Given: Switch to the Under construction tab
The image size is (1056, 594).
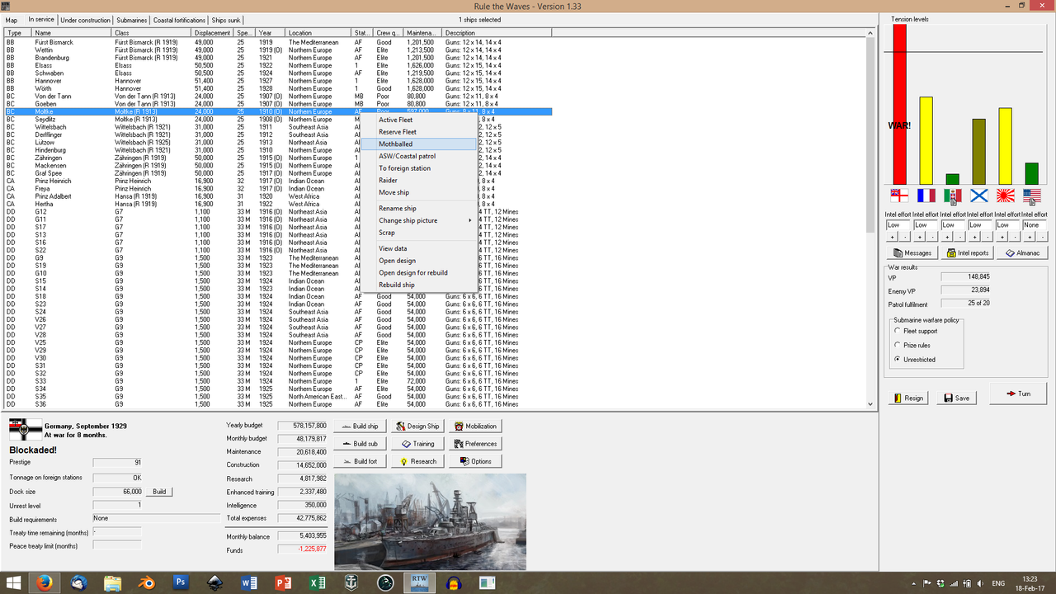Looking at the screenshot, I should (x=85, y=20).
